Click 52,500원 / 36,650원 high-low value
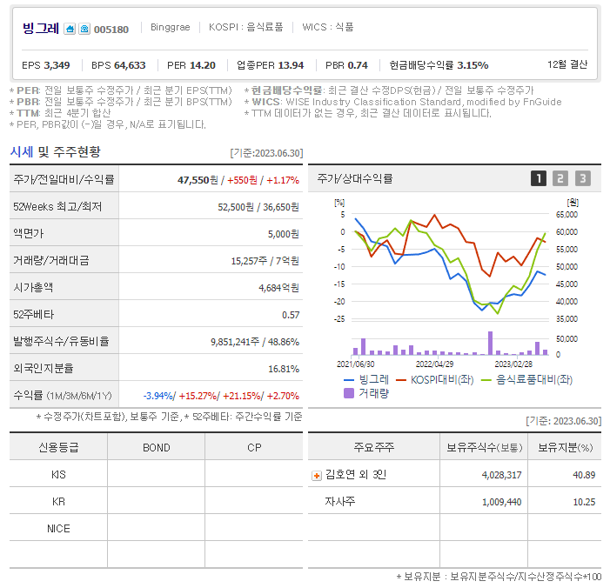 tap(258, 207)
